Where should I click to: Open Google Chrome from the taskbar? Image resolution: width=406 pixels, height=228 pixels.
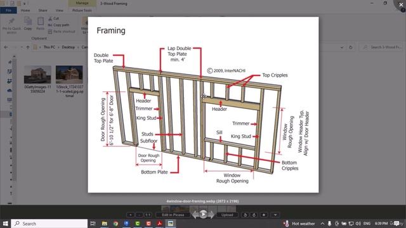[115, 224]
